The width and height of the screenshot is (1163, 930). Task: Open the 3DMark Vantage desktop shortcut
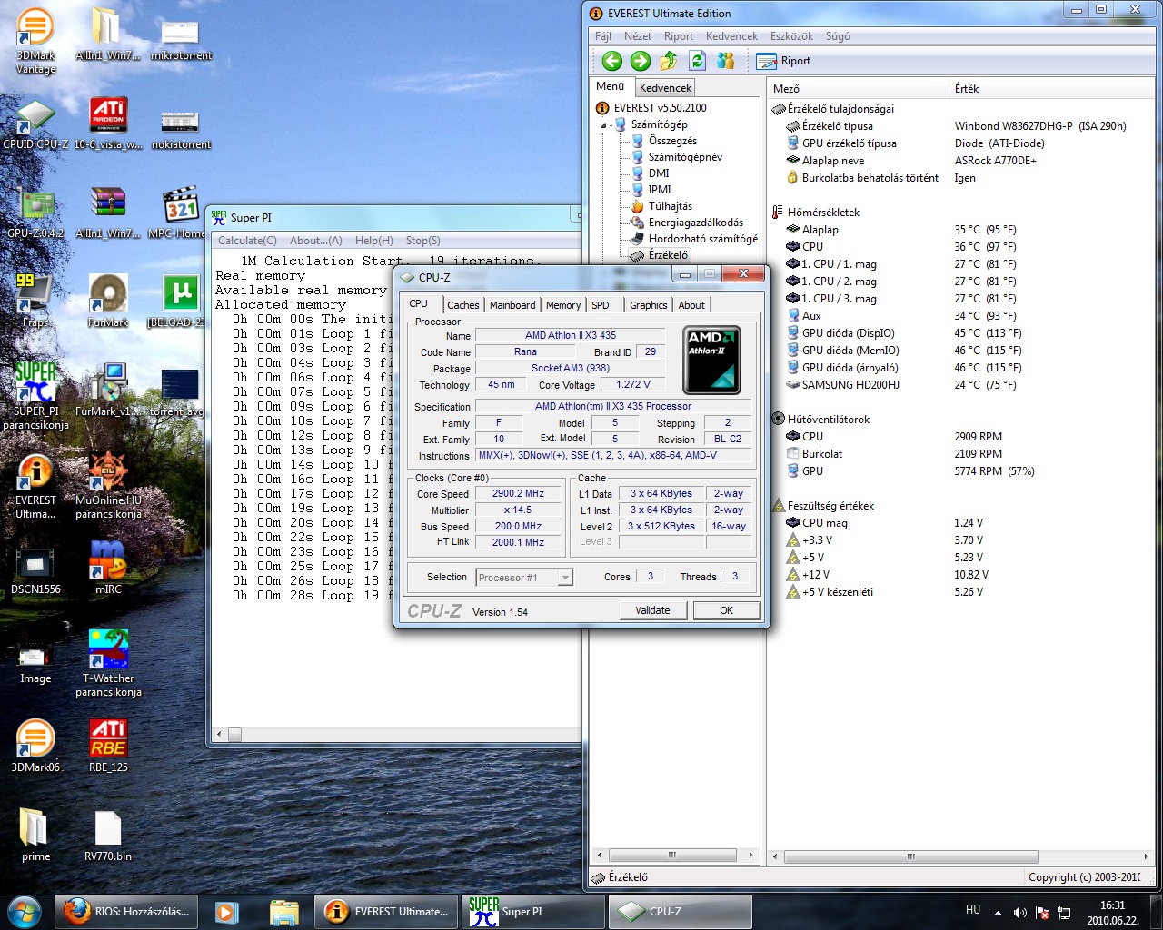click(x=36, y=42)
